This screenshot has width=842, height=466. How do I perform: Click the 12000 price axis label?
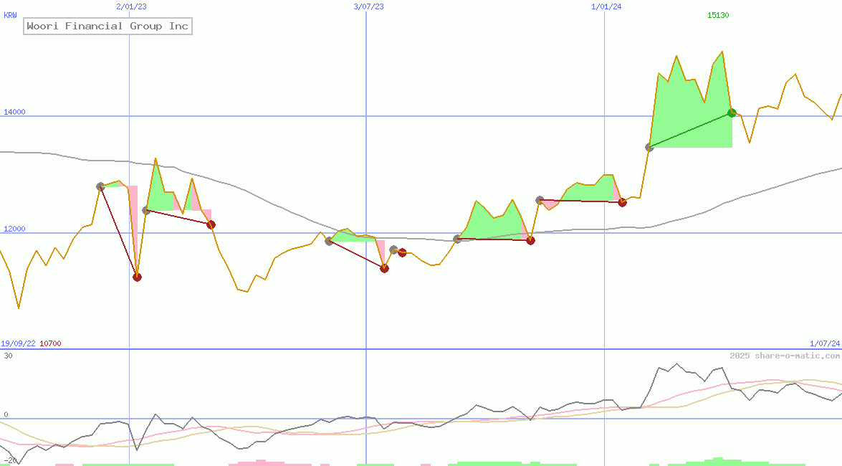(14, 229)
